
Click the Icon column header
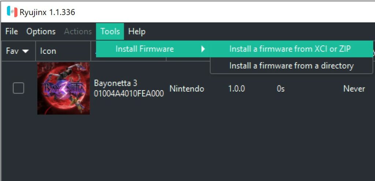click(63, 51)
